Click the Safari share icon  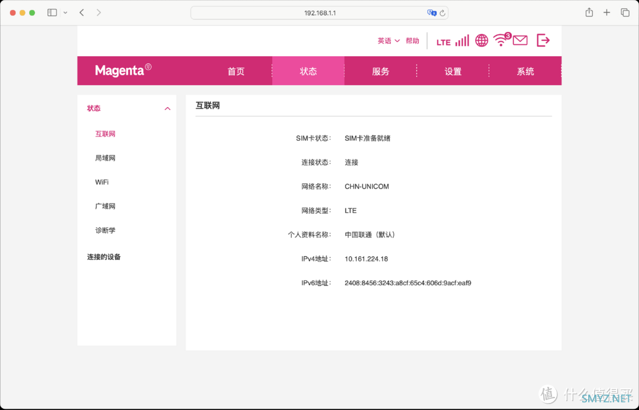click(x=589, y=12)
